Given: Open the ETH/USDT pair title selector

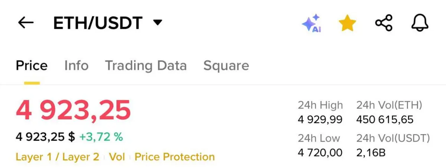Looking at the screenshot, I should tap(98, 23).
